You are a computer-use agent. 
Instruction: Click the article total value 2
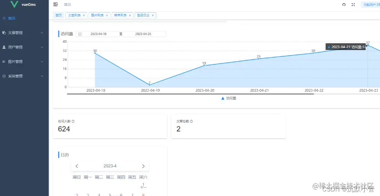[x=179, y=129]
